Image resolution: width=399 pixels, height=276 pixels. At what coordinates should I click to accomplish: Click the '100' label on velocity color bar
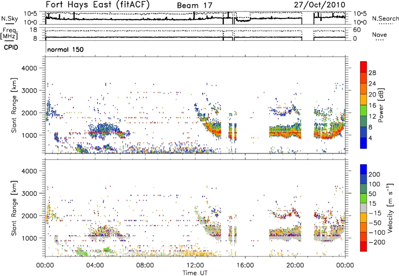point(375,184)
